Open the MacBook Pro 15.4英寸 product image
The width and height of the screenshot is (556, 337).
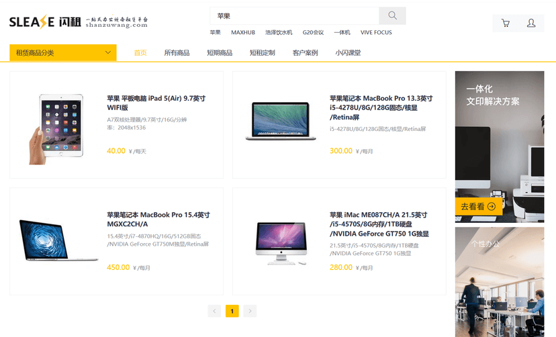(x=58, y=240)
